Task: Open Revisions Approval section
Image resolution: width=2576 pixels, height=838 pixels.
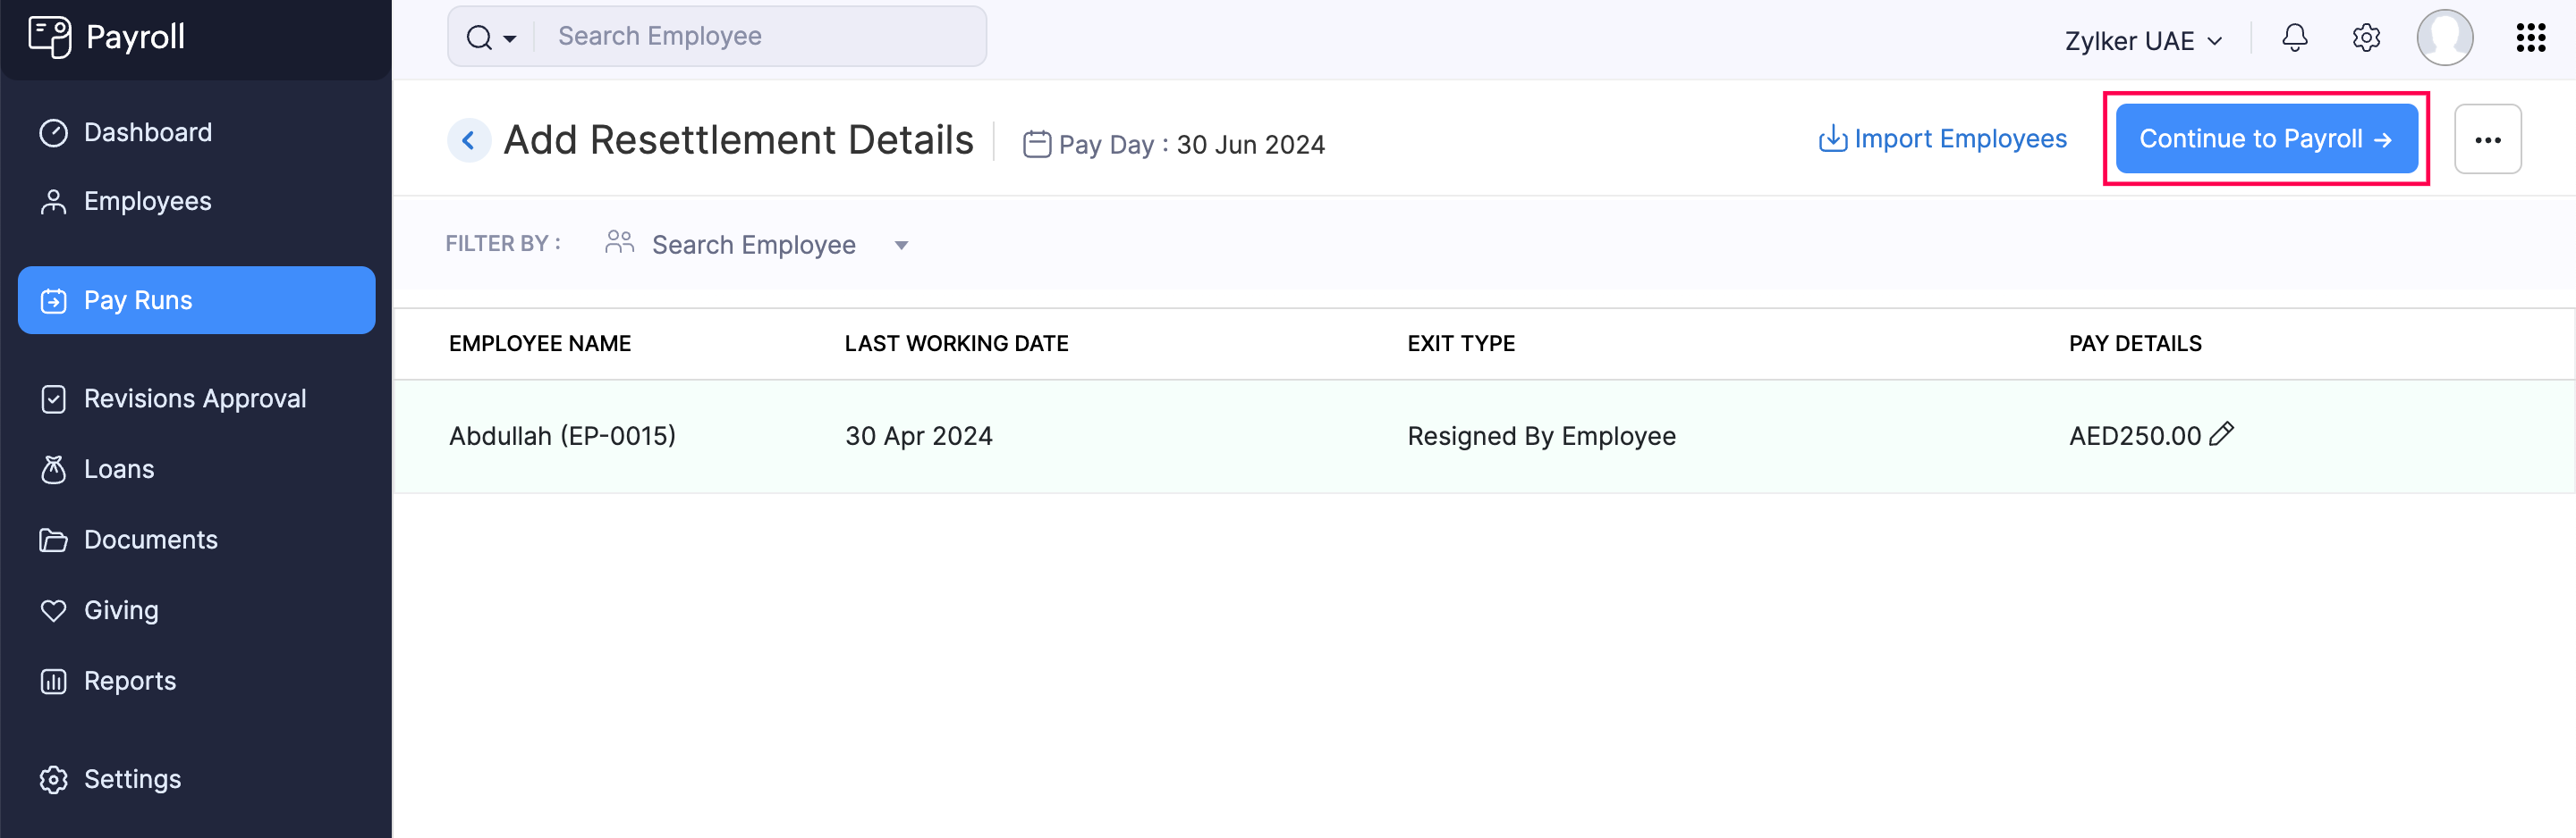Action: pos(194,398)
